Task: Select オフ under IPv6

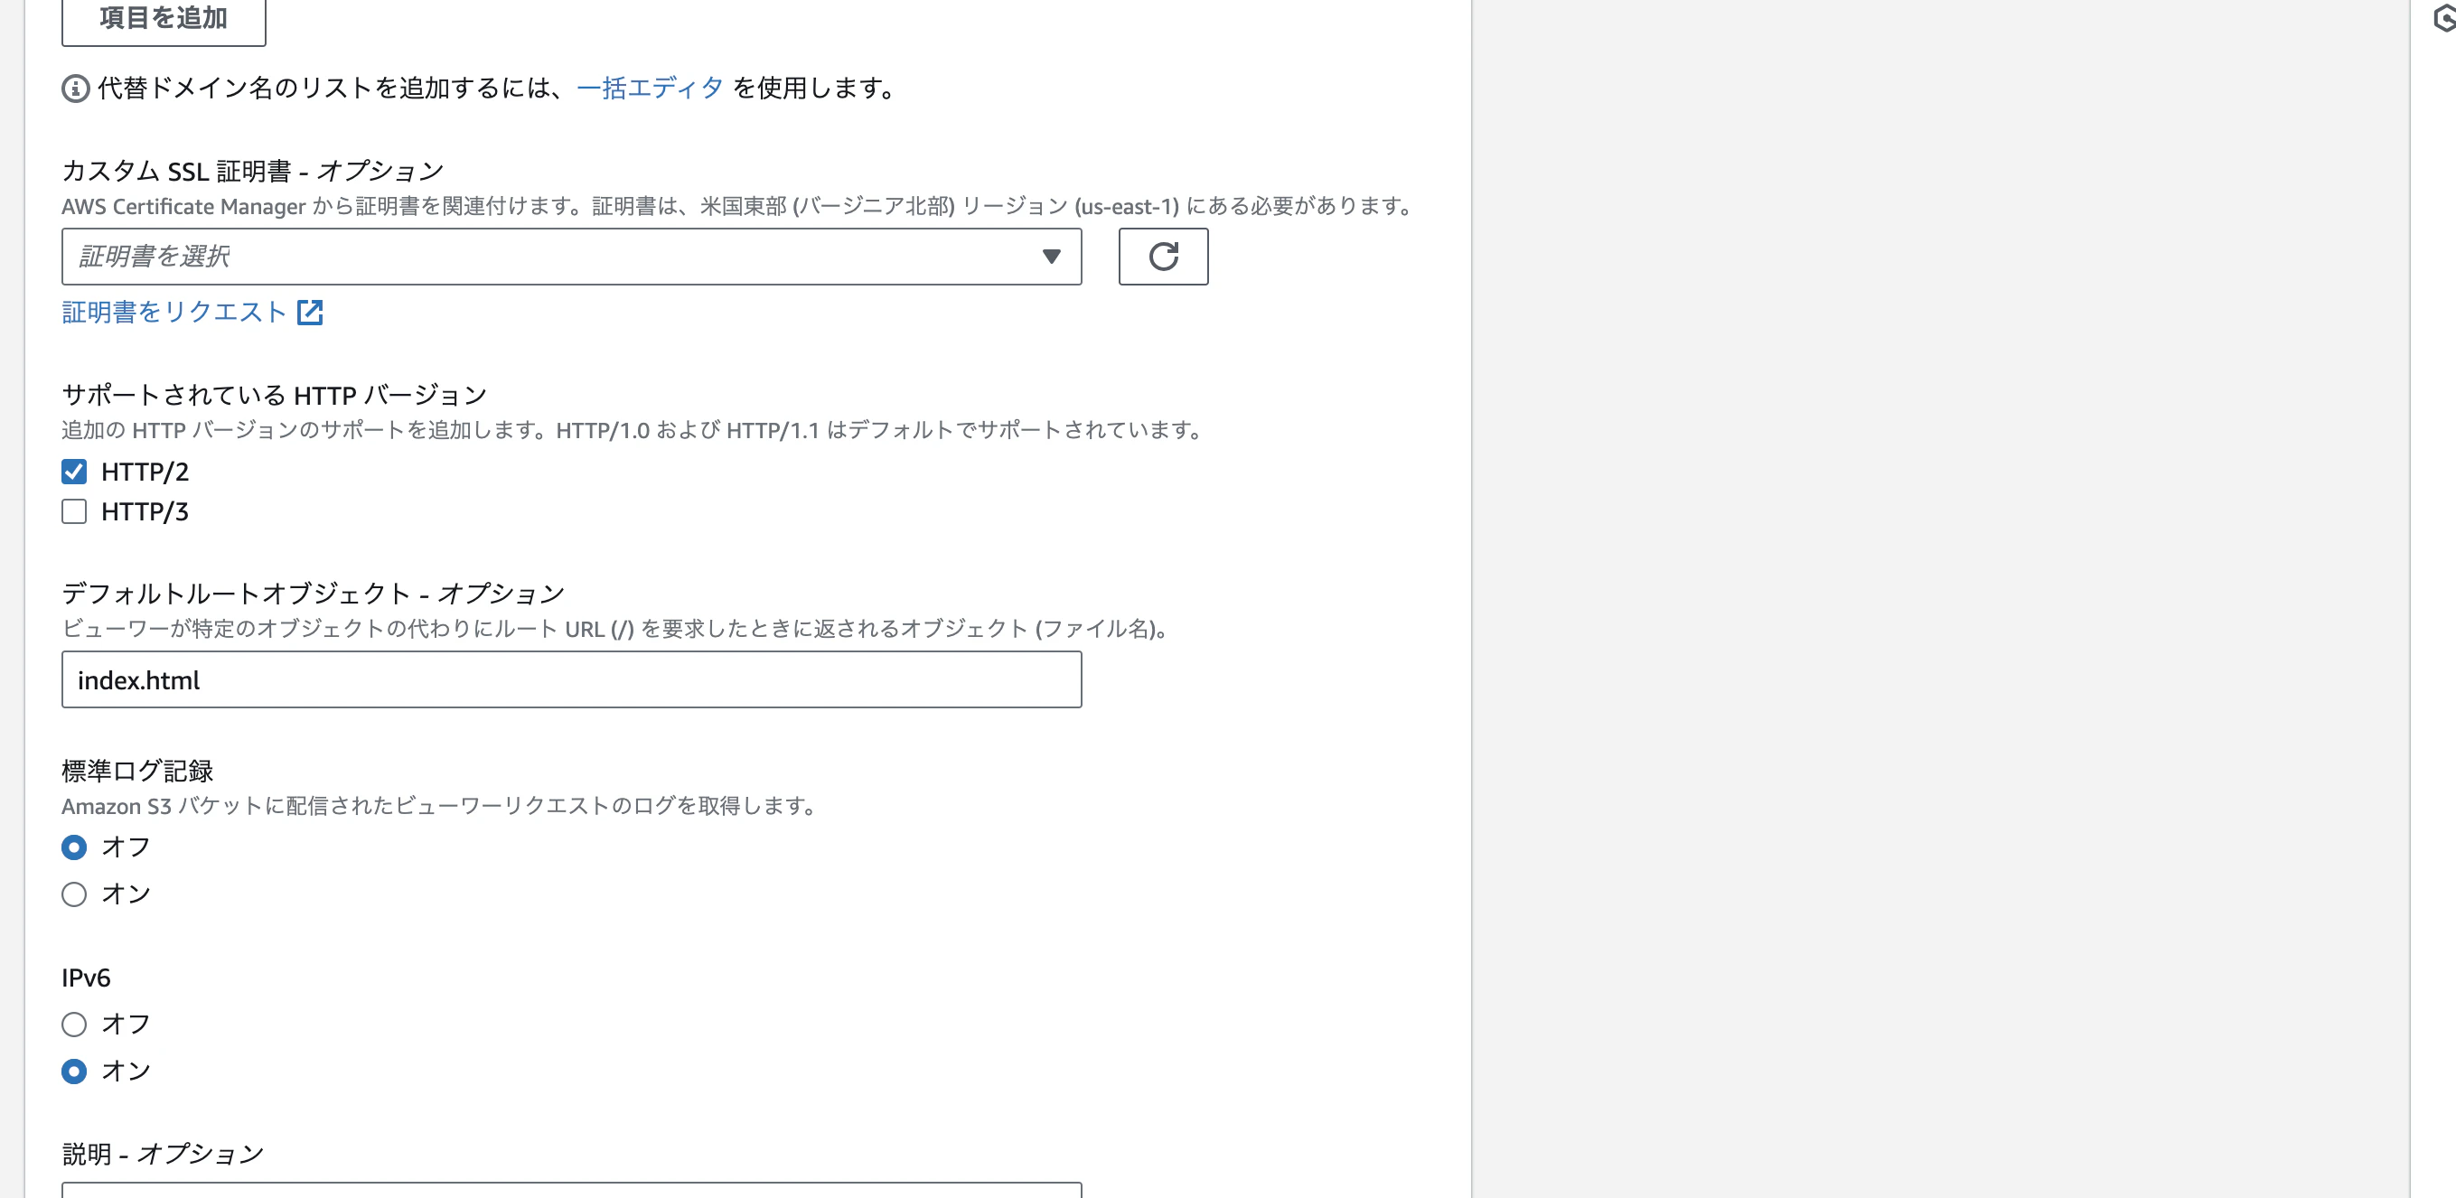Action: (73, 1024)
